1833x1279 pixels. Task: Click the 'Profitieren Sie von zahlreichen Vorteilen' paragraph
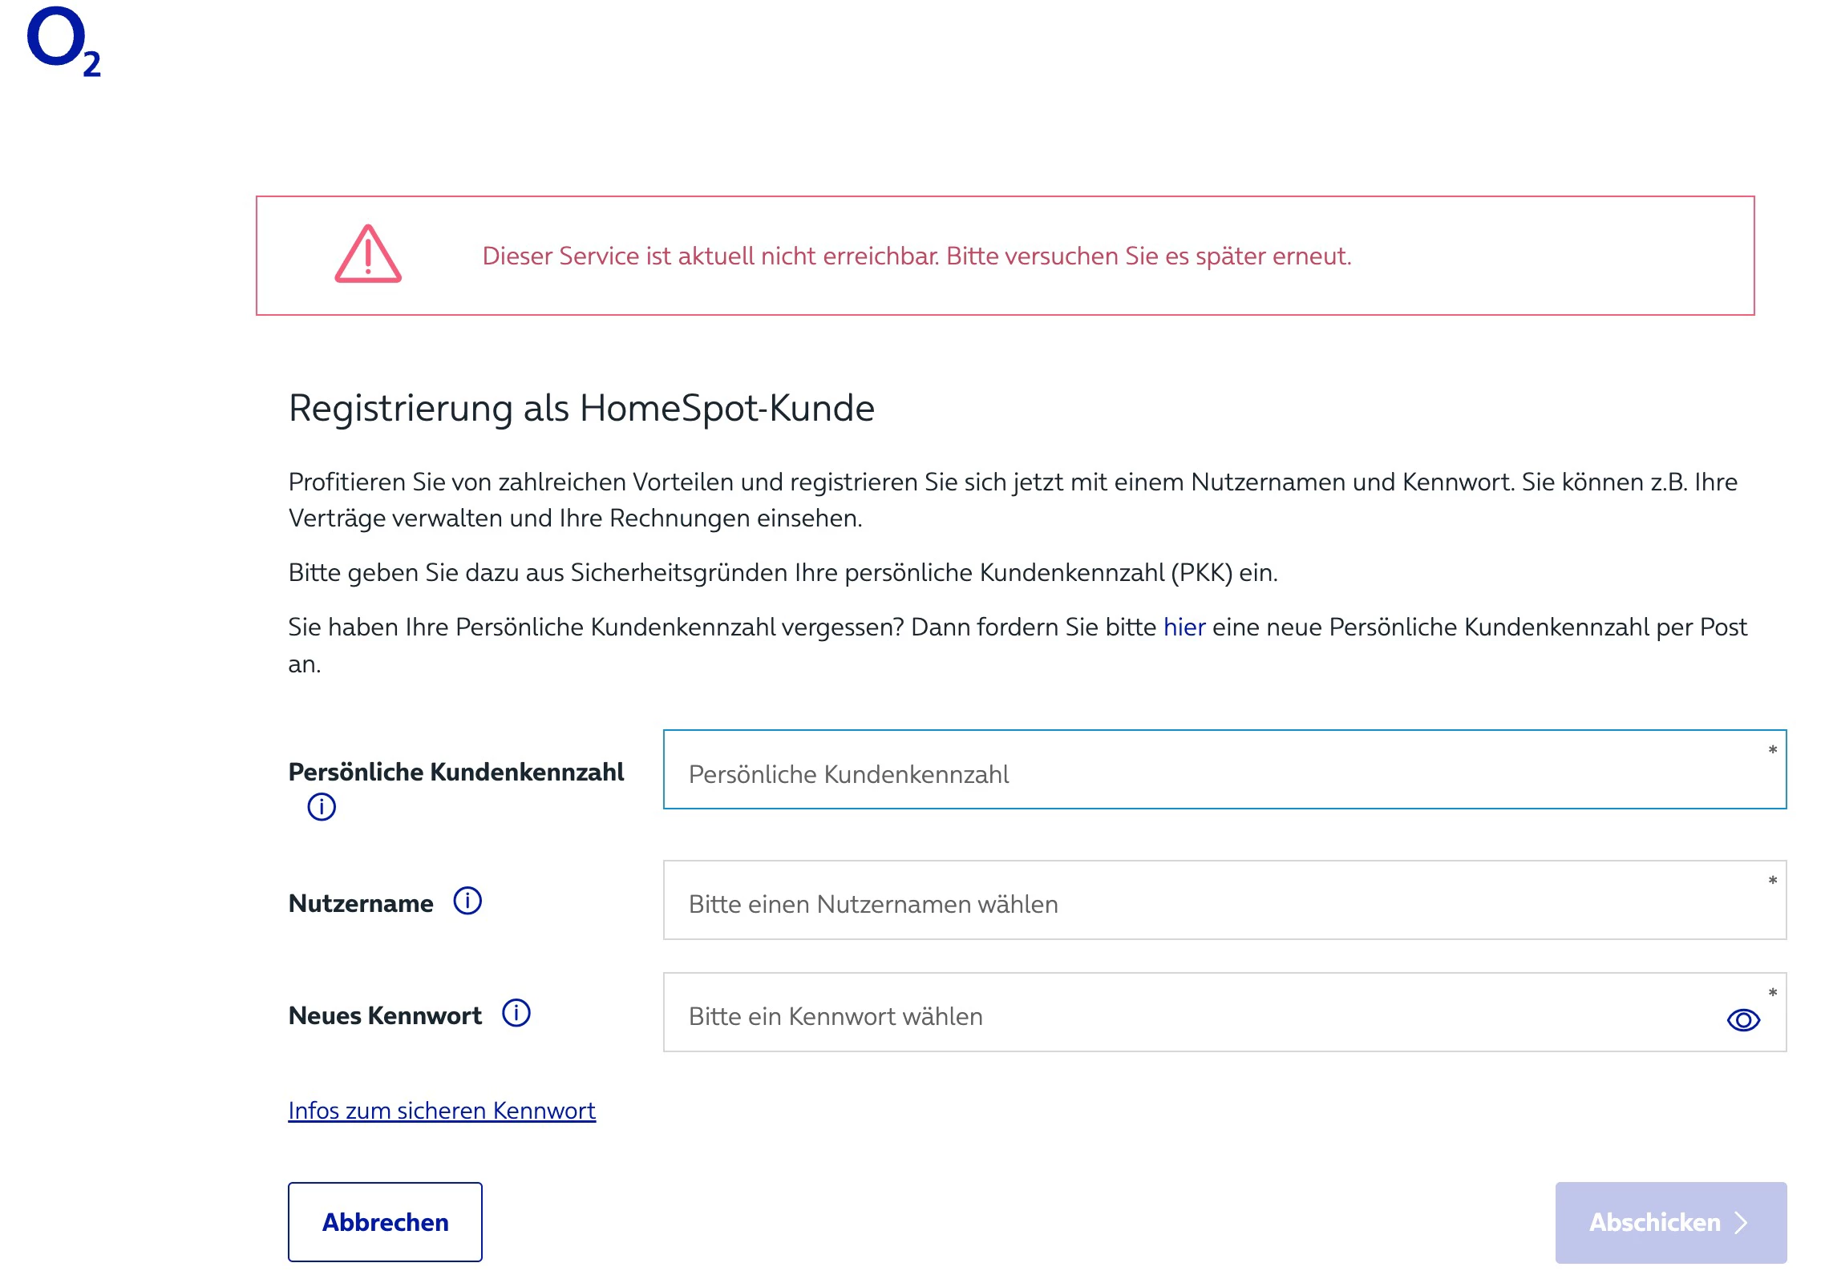[1012, 499]
